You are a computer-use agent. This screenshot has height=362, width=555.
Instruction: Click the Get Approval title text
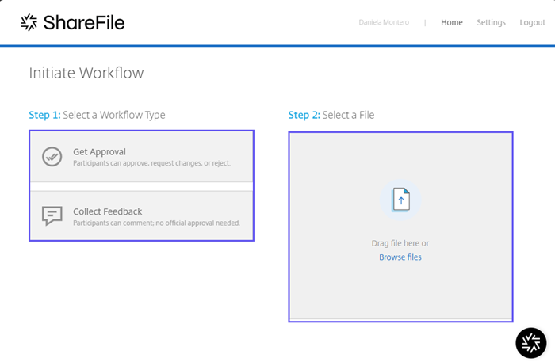pos(99,151)
